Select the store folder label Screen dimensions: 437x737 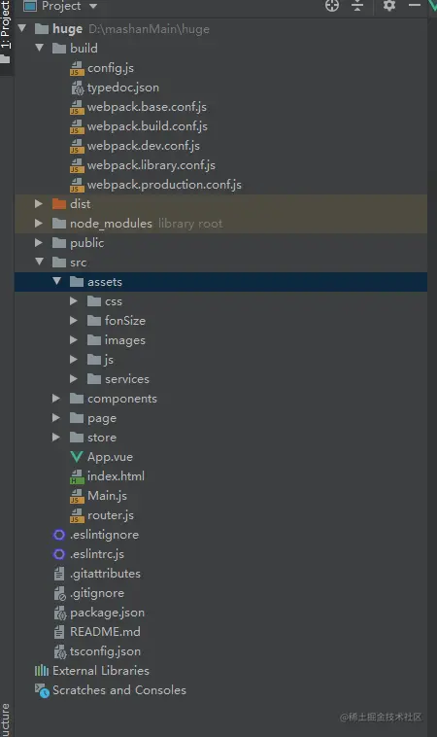click(x=102, y=438)
